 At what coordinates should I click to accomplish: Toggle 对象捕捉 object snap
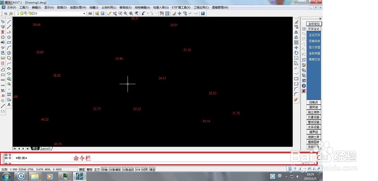(x=115, y=169)
